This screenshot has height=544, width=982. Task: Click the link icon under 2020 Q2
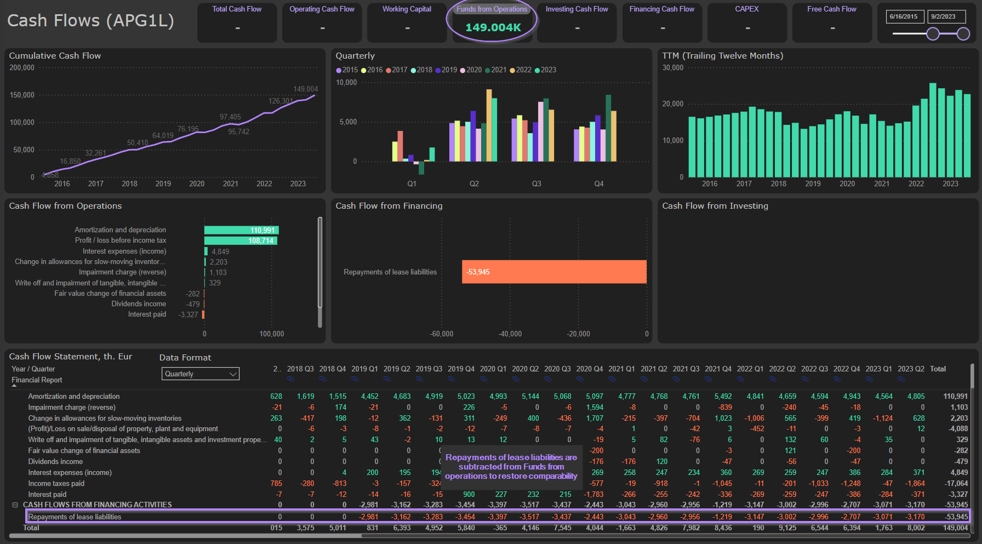515,379
